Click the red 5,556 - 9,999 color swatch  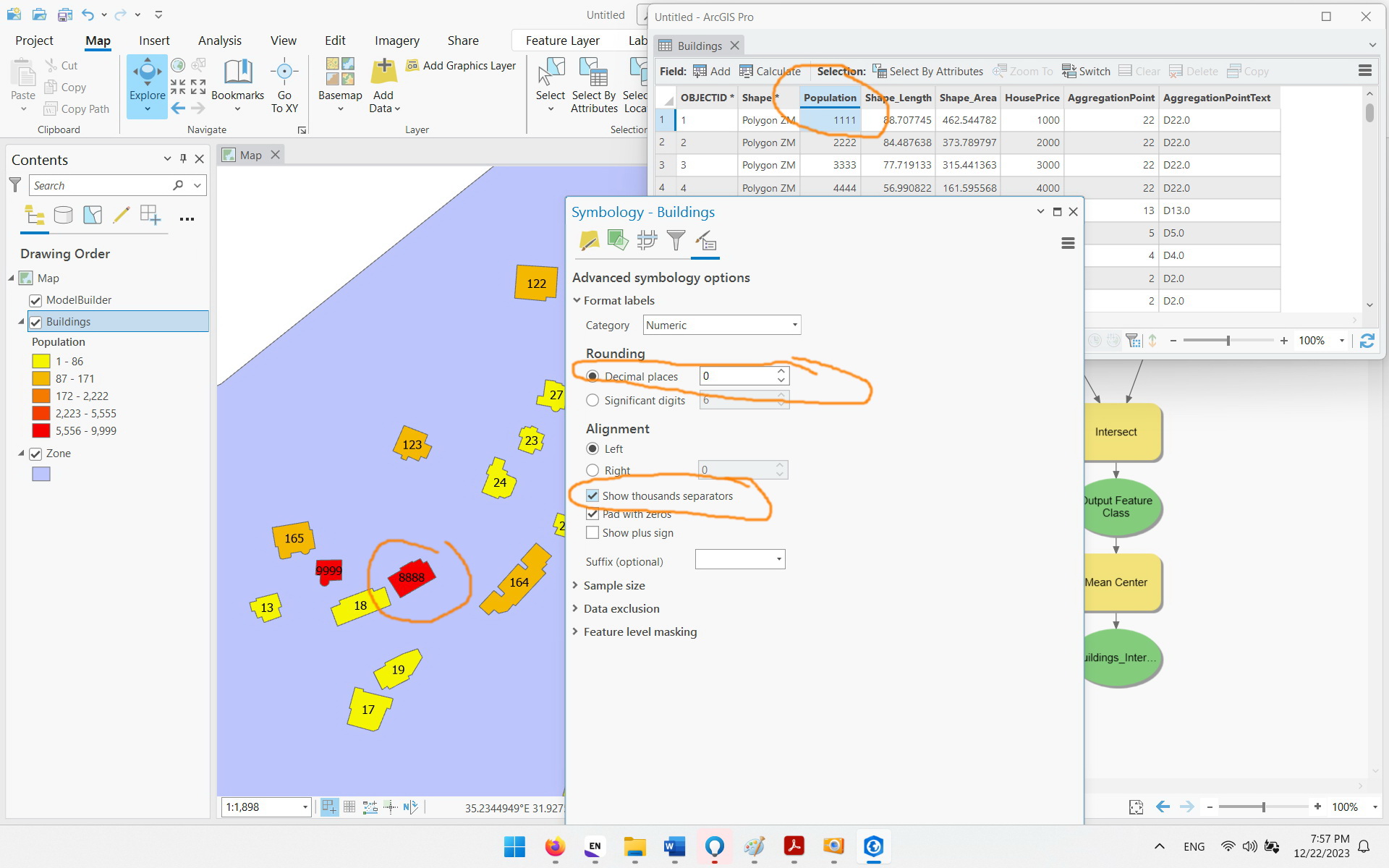[41, 430]
